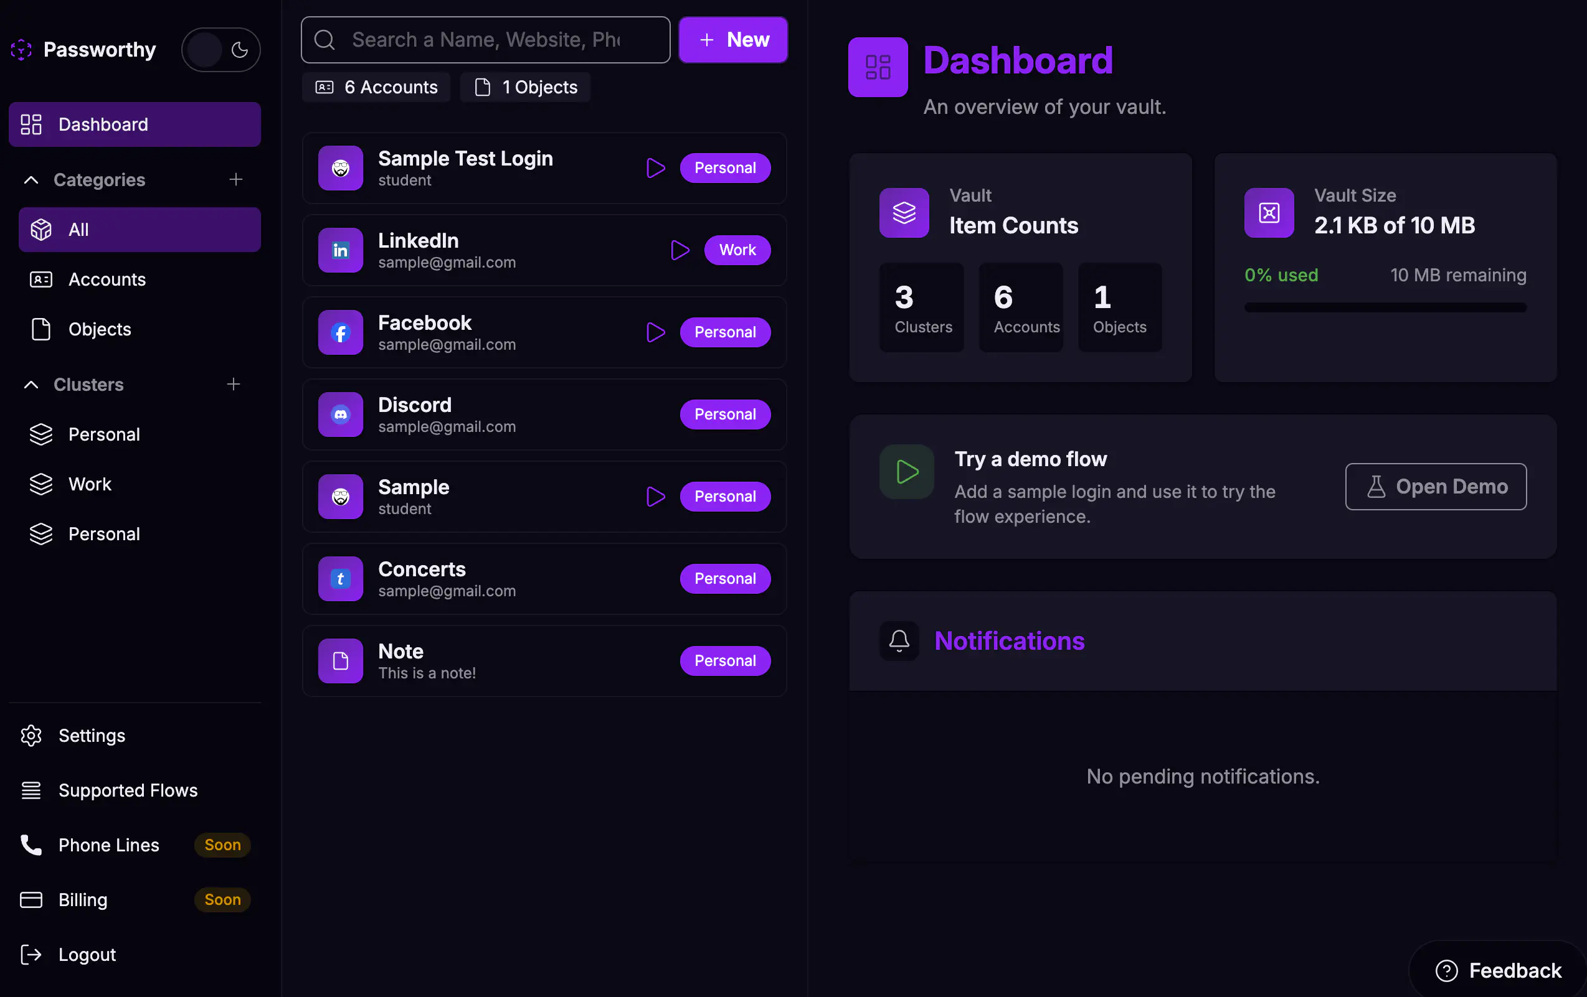Viewport: 1587px width, 997px height.
Task: Click Logout in the sidebar
Action: pyautogui.click(x=135, y=955)
